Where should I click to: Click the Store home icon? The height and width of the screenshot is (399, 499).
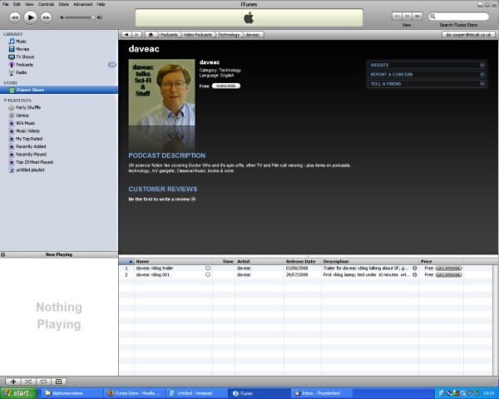point(151,35)
